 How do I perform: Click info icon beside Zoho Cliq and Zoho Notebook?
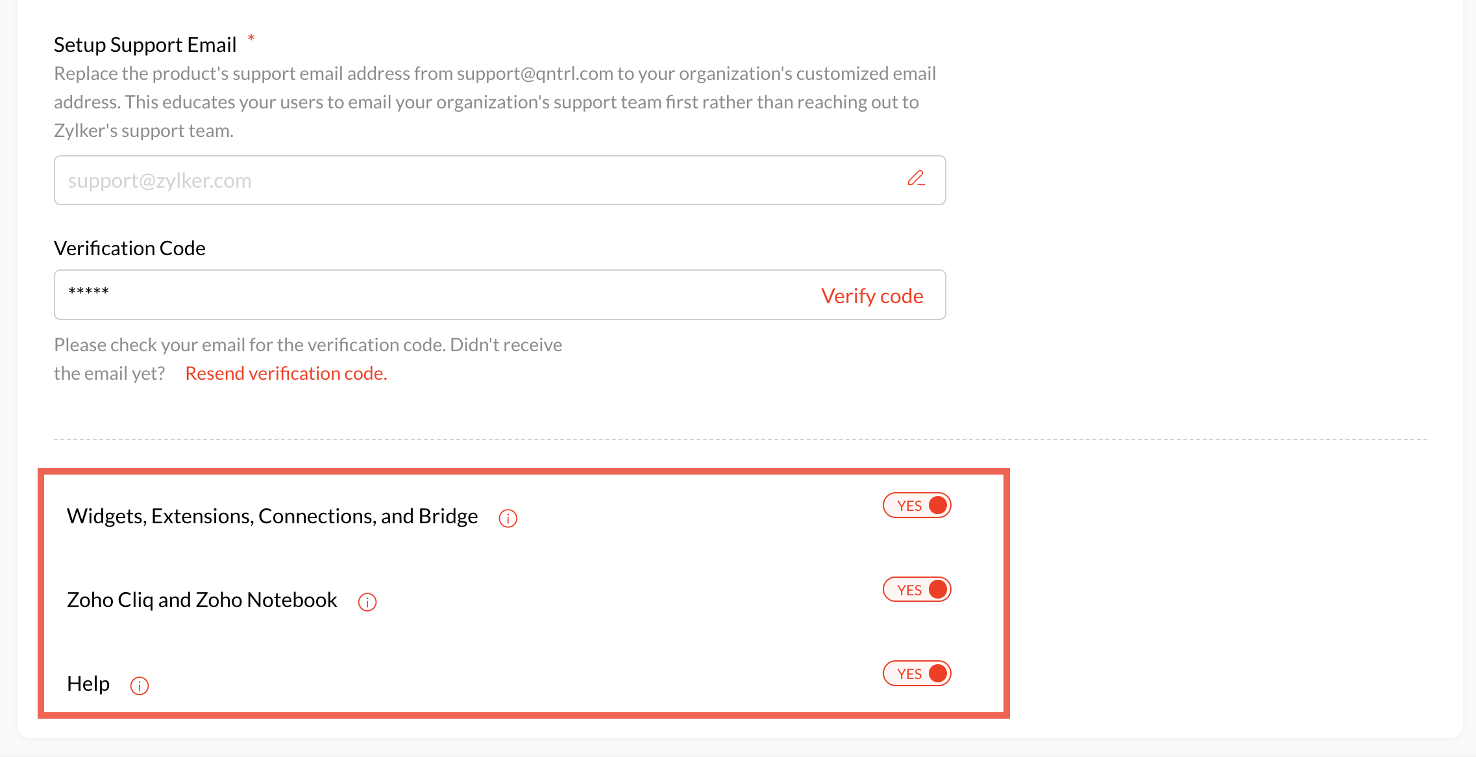pos(367,602)
